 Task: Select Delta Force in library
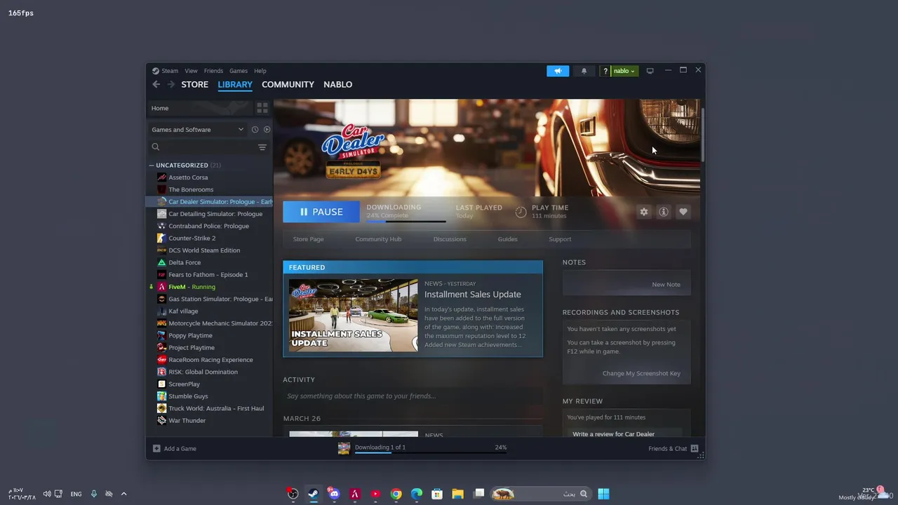(x=185, y=262)
